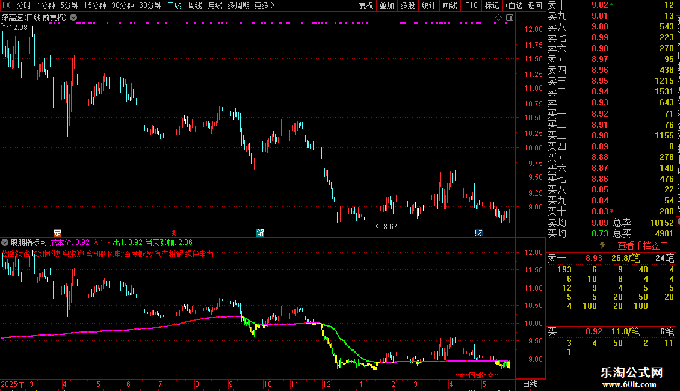Toggle the chart window layout icon
This screenshot has width=680, height=391.
510,18
